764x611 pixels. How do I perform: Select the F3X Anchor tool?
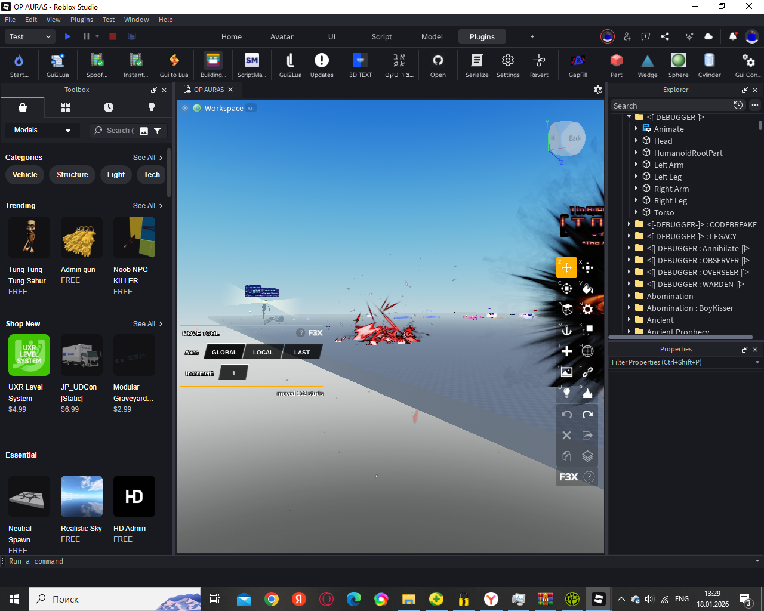tap(566, 330)
